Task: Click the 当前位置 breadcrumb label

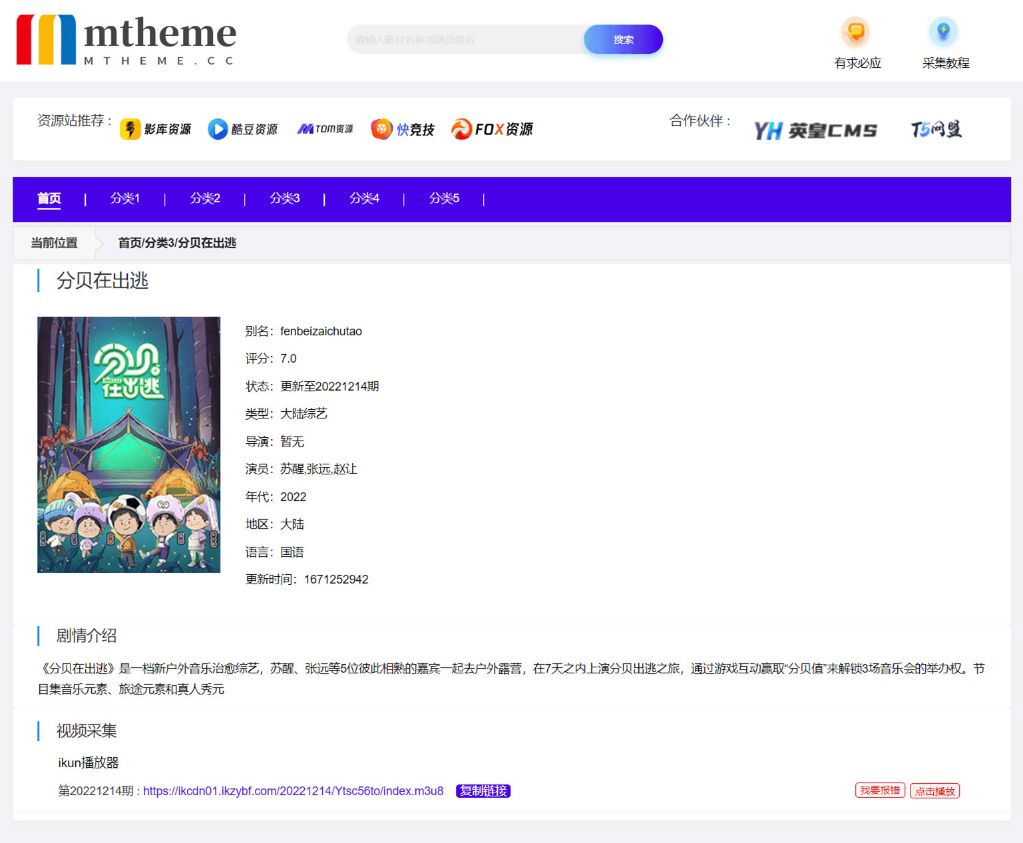Action: [x=55, y=243]
